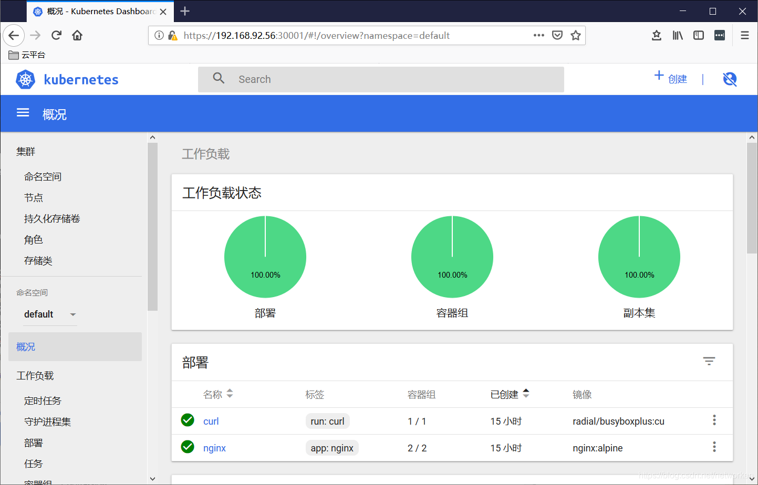This screenshot has width=758, height=485.
Task: Open 存储类 storage classes in sidebar
Action: tap(38, 261)
